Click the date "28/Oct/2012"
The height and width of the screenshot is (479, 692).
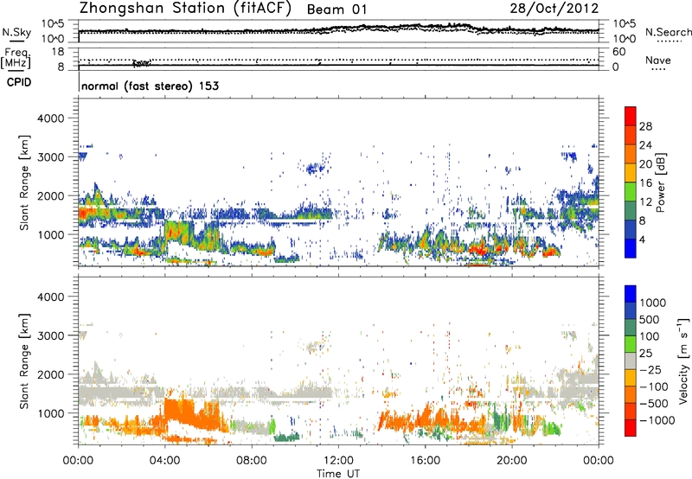(554, 9)
